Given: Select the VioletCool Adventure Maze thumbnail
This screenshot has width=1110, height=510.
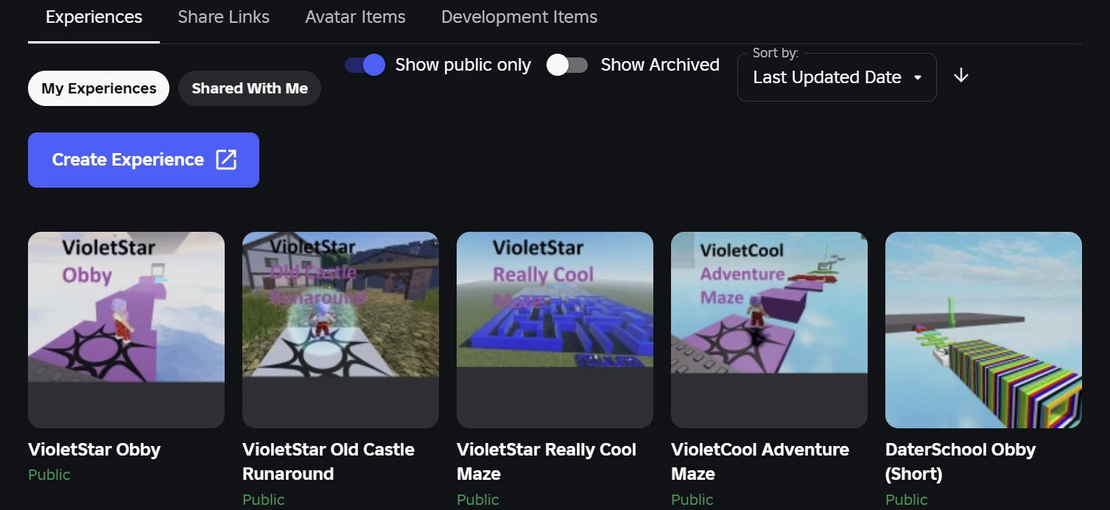Looking at the screenshot, I should [x=769, y=329].
